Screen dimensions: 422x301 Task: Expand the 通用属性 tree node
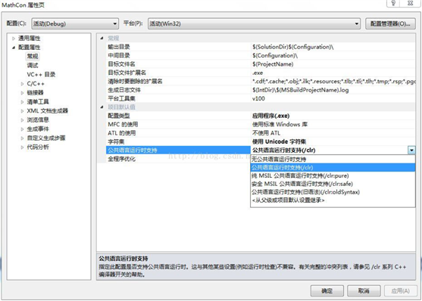pyautogui.click(x=14, y=39)
